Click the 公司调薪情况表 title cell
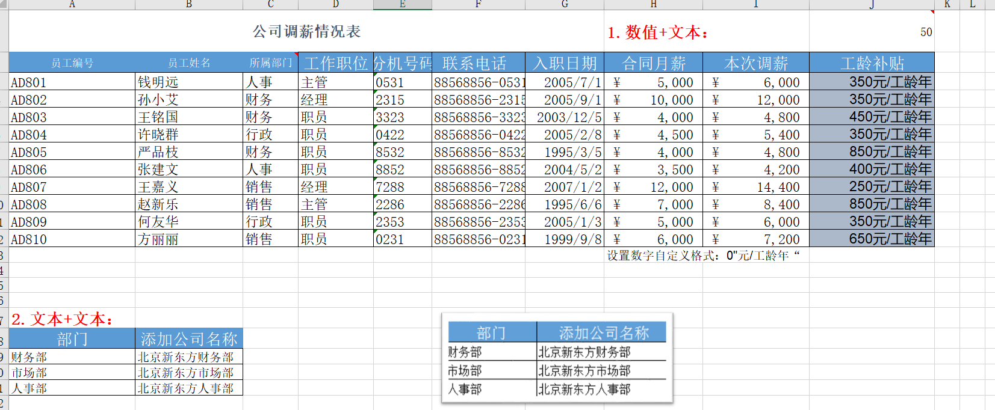The width and height of the screenshot is (995, 410). point(306,31)
